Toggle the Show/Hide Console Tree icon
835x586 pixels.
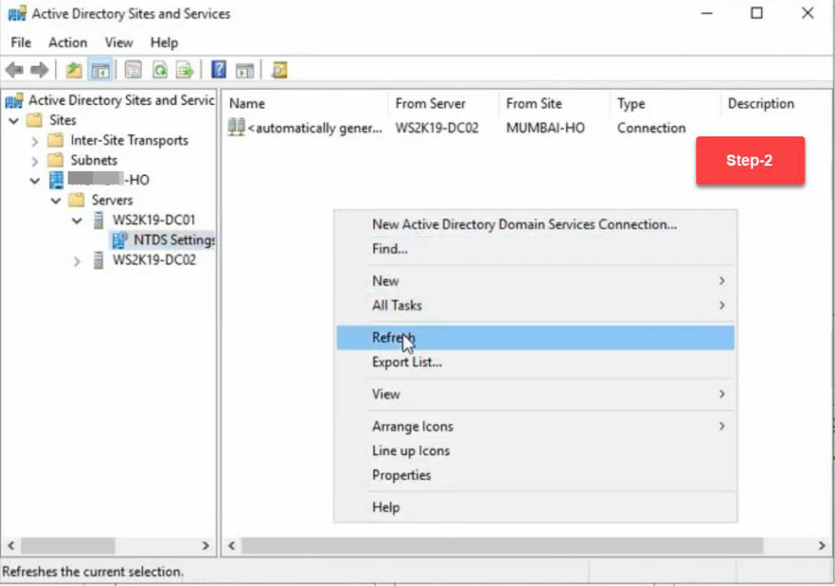(100, 70)
